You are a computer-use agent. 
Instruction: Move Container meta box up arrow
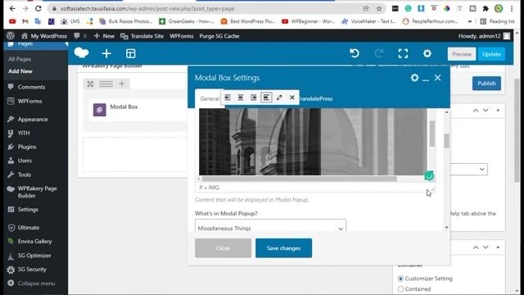(476, 247)
